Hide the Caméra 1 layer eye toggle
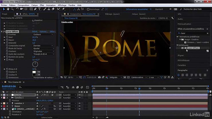This screenshot has width=212, height=119. coord(79,98)
